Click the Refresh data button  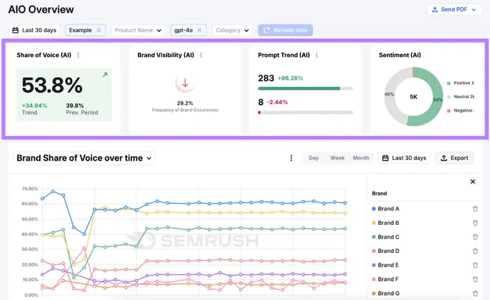click(x=286, y=30)
